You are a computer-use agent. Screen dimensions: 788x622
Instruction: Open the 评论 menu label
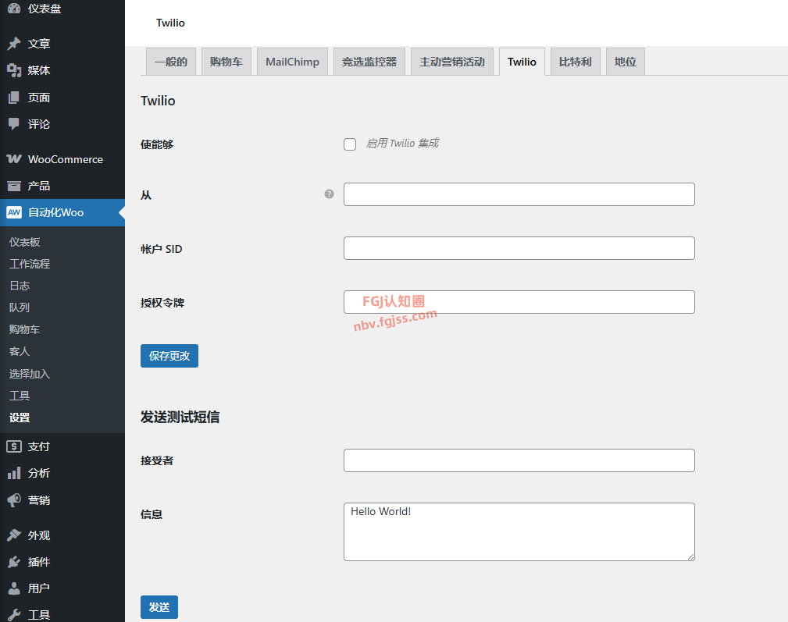[39, 124]
